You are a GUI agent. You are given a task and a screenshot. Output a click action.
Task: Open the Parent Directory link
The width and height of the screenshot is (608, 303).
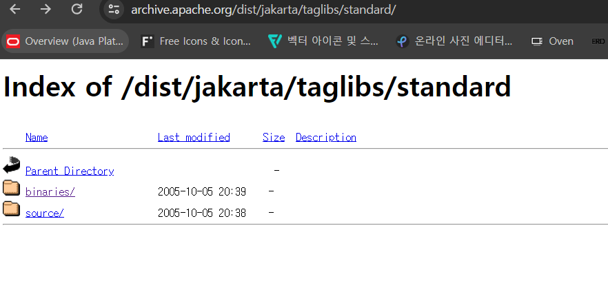[x=70, y=171]
